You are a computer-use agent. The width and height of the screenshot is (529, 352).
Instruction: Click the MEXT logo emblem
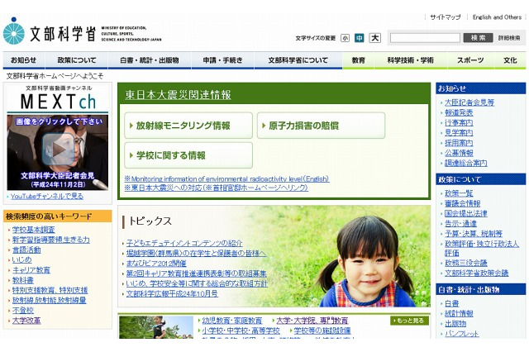tap(14, 31)
